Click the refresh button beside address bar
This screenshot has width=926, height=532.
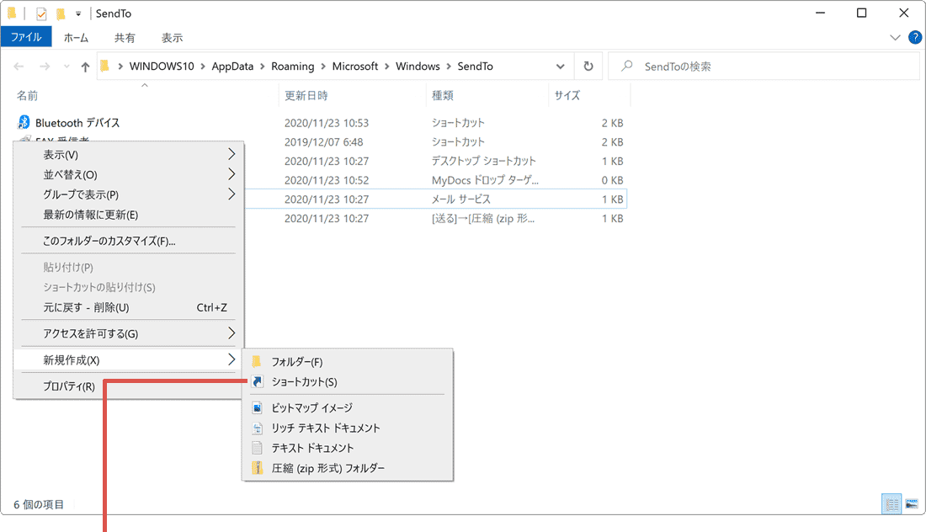click(588, 66)
